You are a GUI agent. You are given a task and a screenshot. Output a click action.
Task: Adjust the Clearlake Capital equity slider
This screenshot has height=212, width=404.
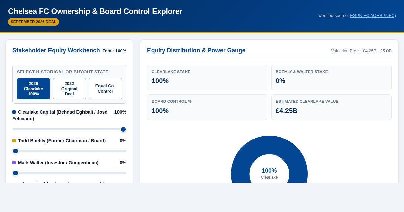(x=69, y=129)
